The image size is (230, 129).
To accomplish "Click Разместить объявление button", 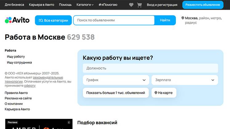I will pos(203,5).
